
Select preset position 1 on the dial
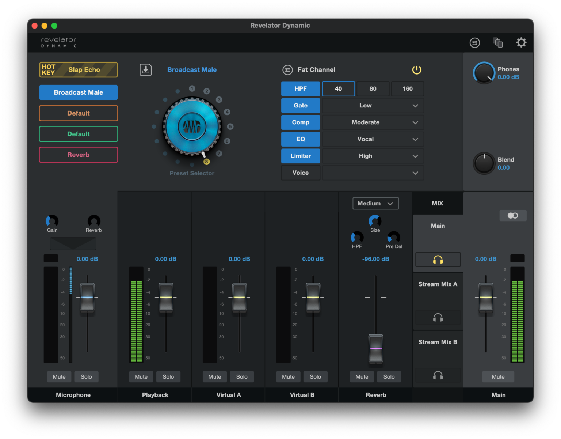point(192,88)
